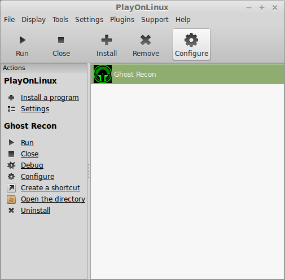Click the Run toolbar play icon
Image resolution: width=285 pixels, height=280 pixels.
[23, 40]
